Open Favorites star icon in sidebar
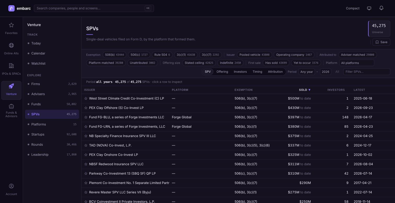The height and width of the screenshot is (203, 395). [x=11, y=25]
